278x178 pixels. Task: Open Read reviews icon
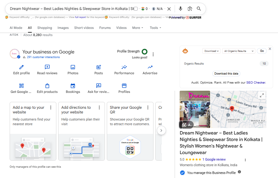click(x=47, y=67)
